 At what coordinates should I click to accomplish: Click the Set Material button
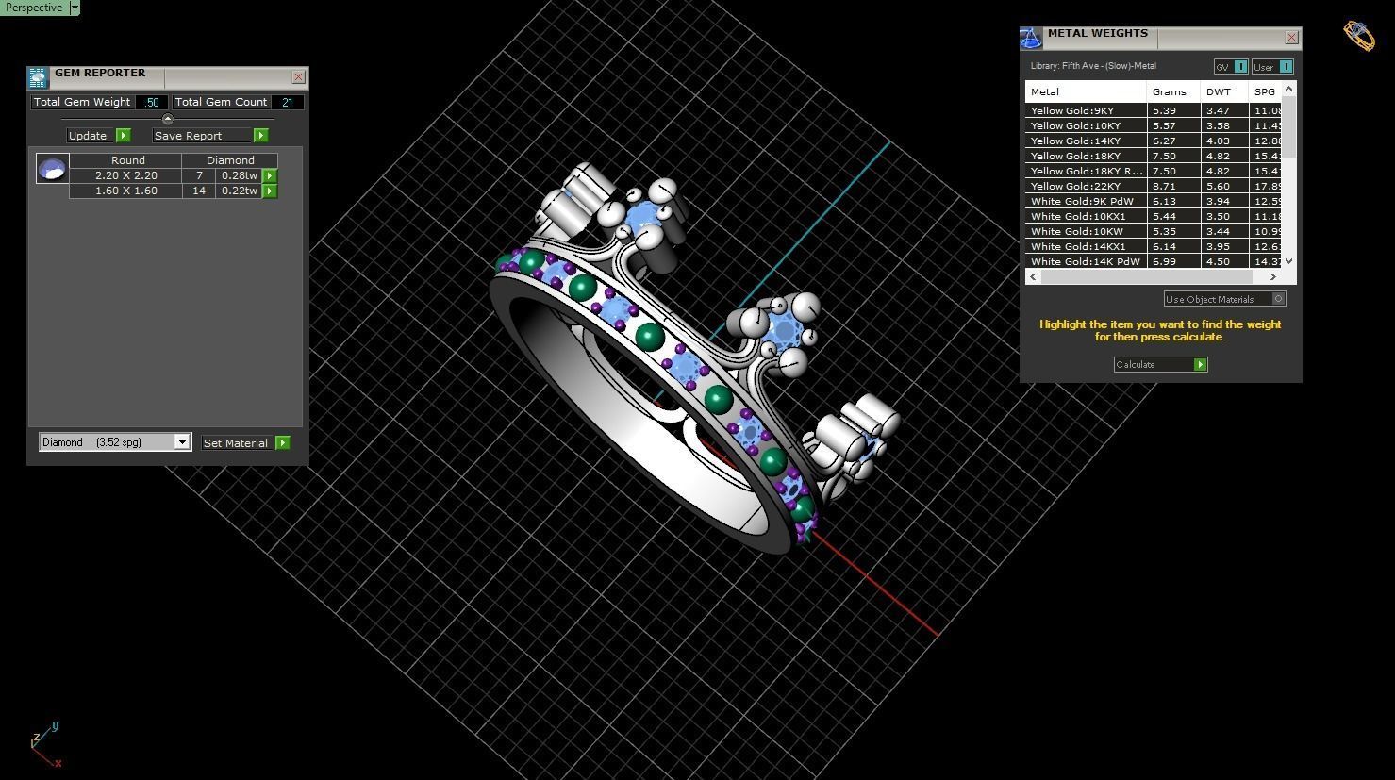237,443
